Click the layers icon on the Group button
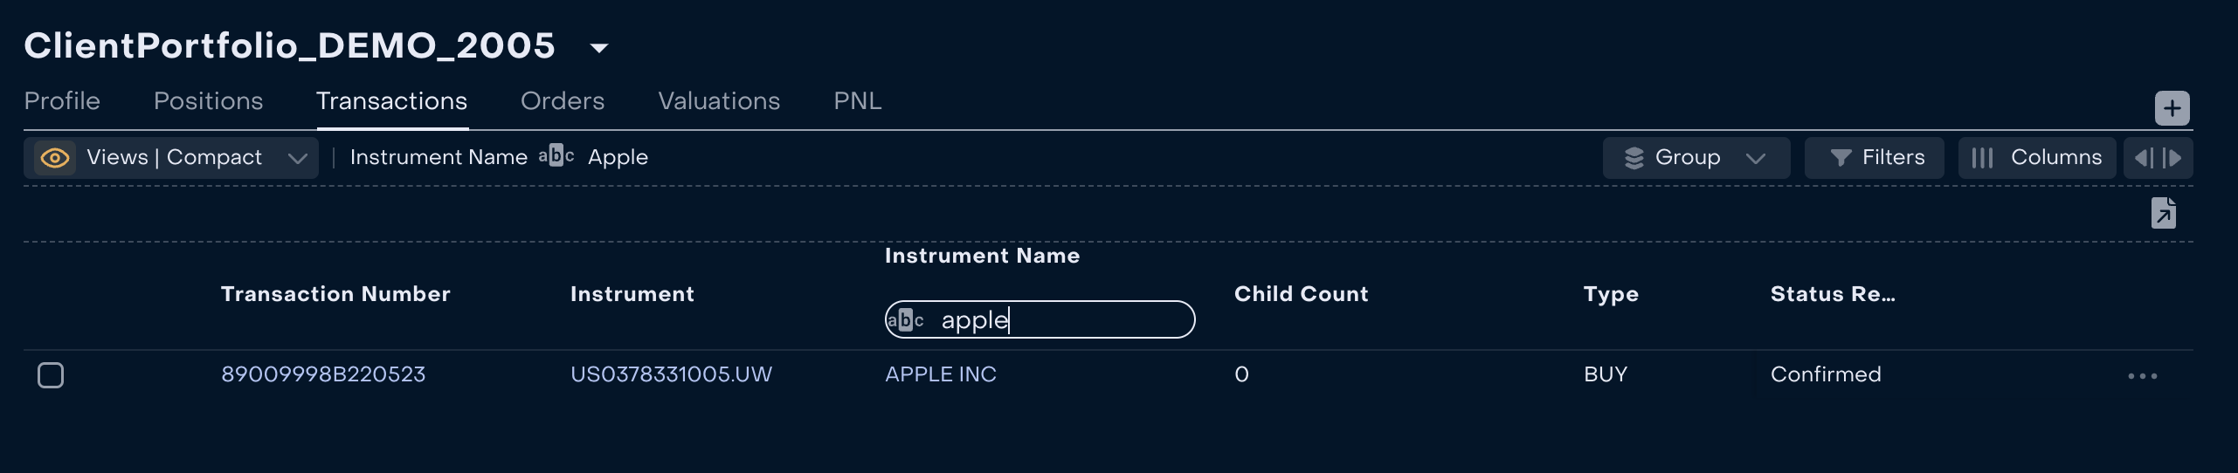 coord(1634,158)
